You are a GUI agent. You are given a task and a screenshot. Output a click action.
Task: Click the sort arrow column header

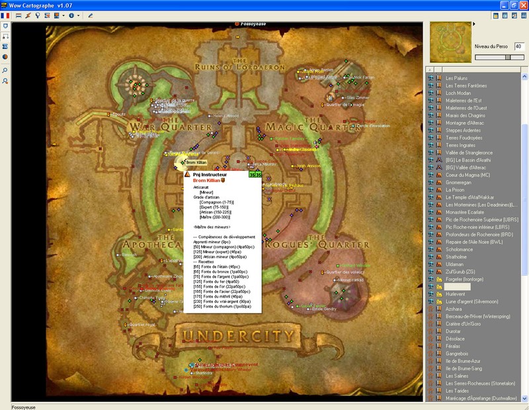pos(429,70)
